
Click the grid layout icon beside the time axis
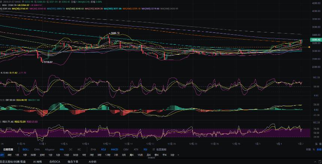click(320, 144)
